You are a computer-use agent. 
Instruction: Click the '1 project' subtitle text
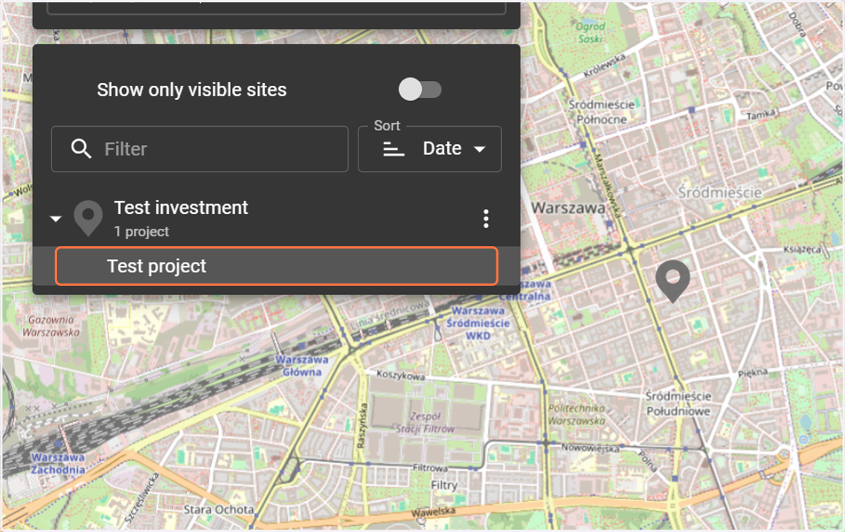[x=142, y=232]
